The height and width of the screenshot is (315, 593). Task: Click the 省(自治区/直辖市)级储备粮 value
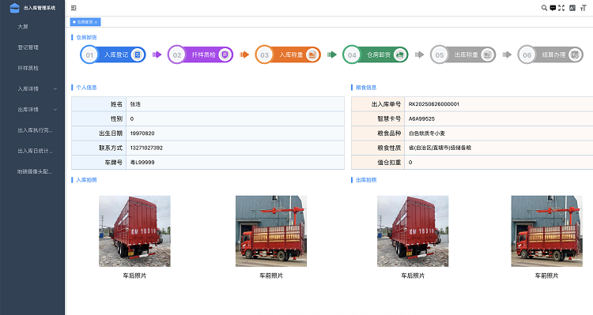pos(440,148)
